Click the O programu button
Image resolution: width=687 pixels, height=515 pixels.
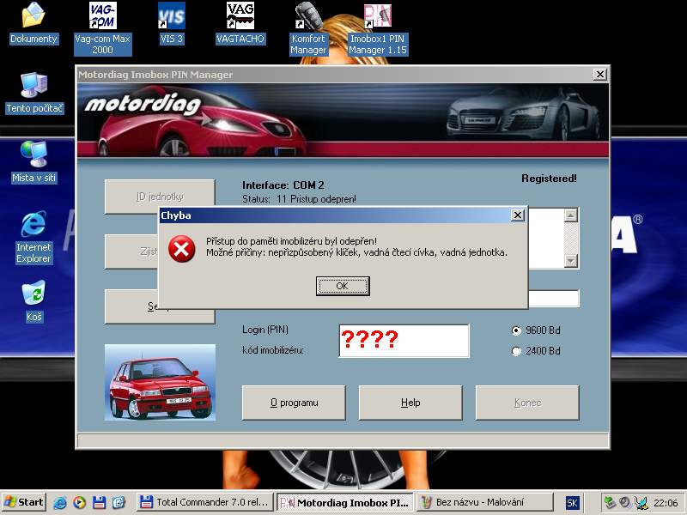(x=294, y=403)
